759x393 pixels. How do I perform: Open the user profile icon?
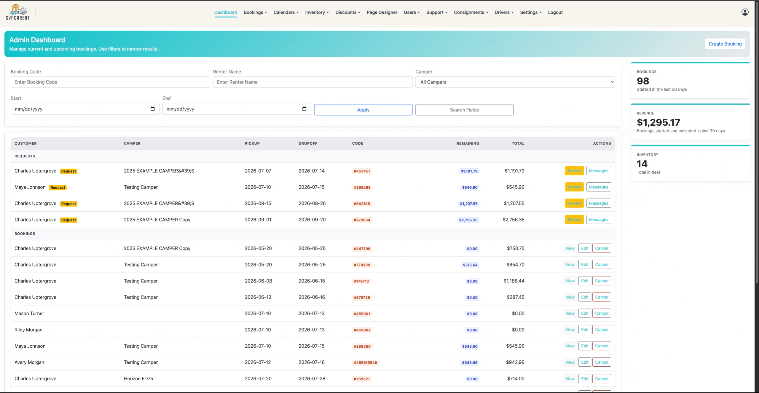pyautogui.click(x=745, y=12)
